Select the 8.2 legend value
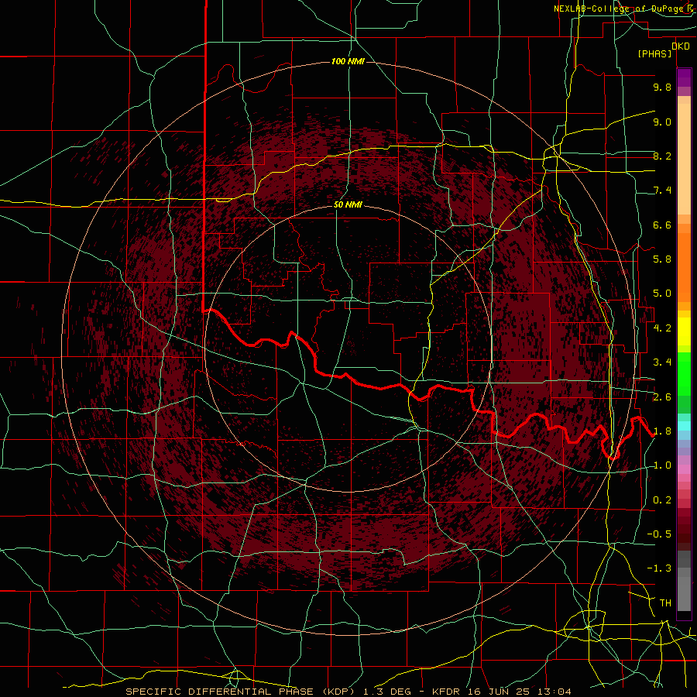Viewport: 697px width, 697px height. point(662,156)
